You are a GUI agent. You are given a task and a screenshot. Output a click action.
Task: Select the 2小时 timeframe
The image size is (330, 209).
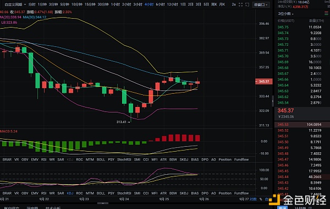pos(127,4)
